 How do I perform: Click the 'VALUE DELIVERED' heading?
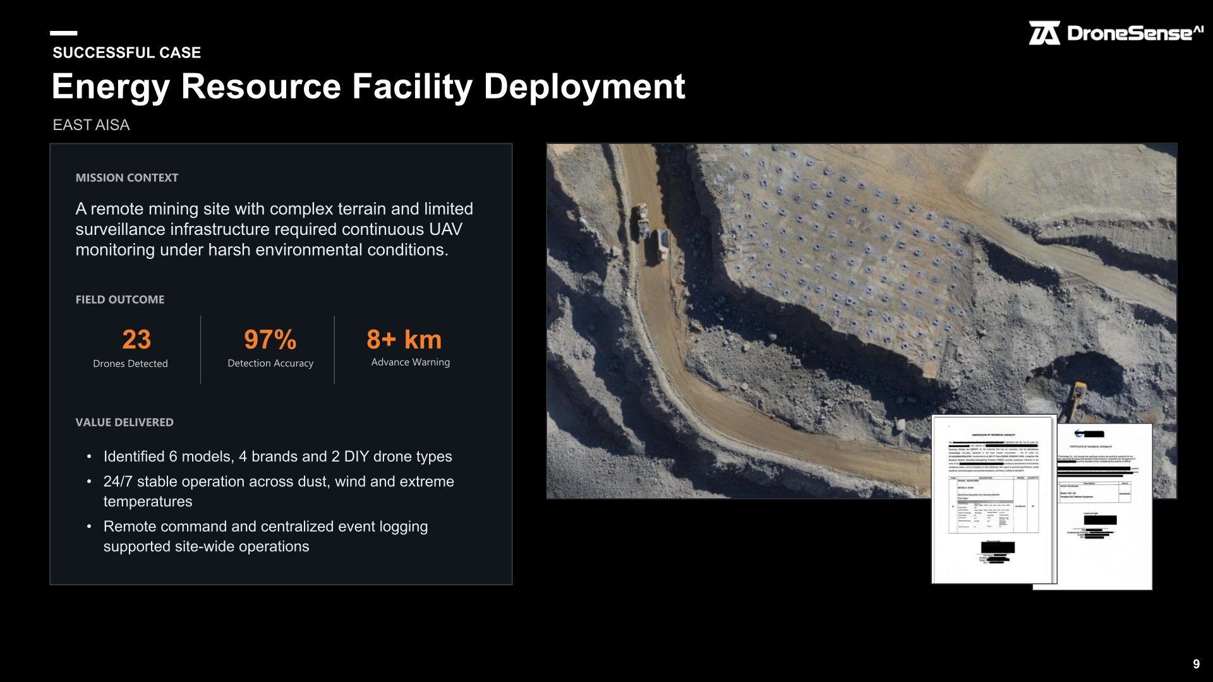pyautogui.click(x=124, y=422)
